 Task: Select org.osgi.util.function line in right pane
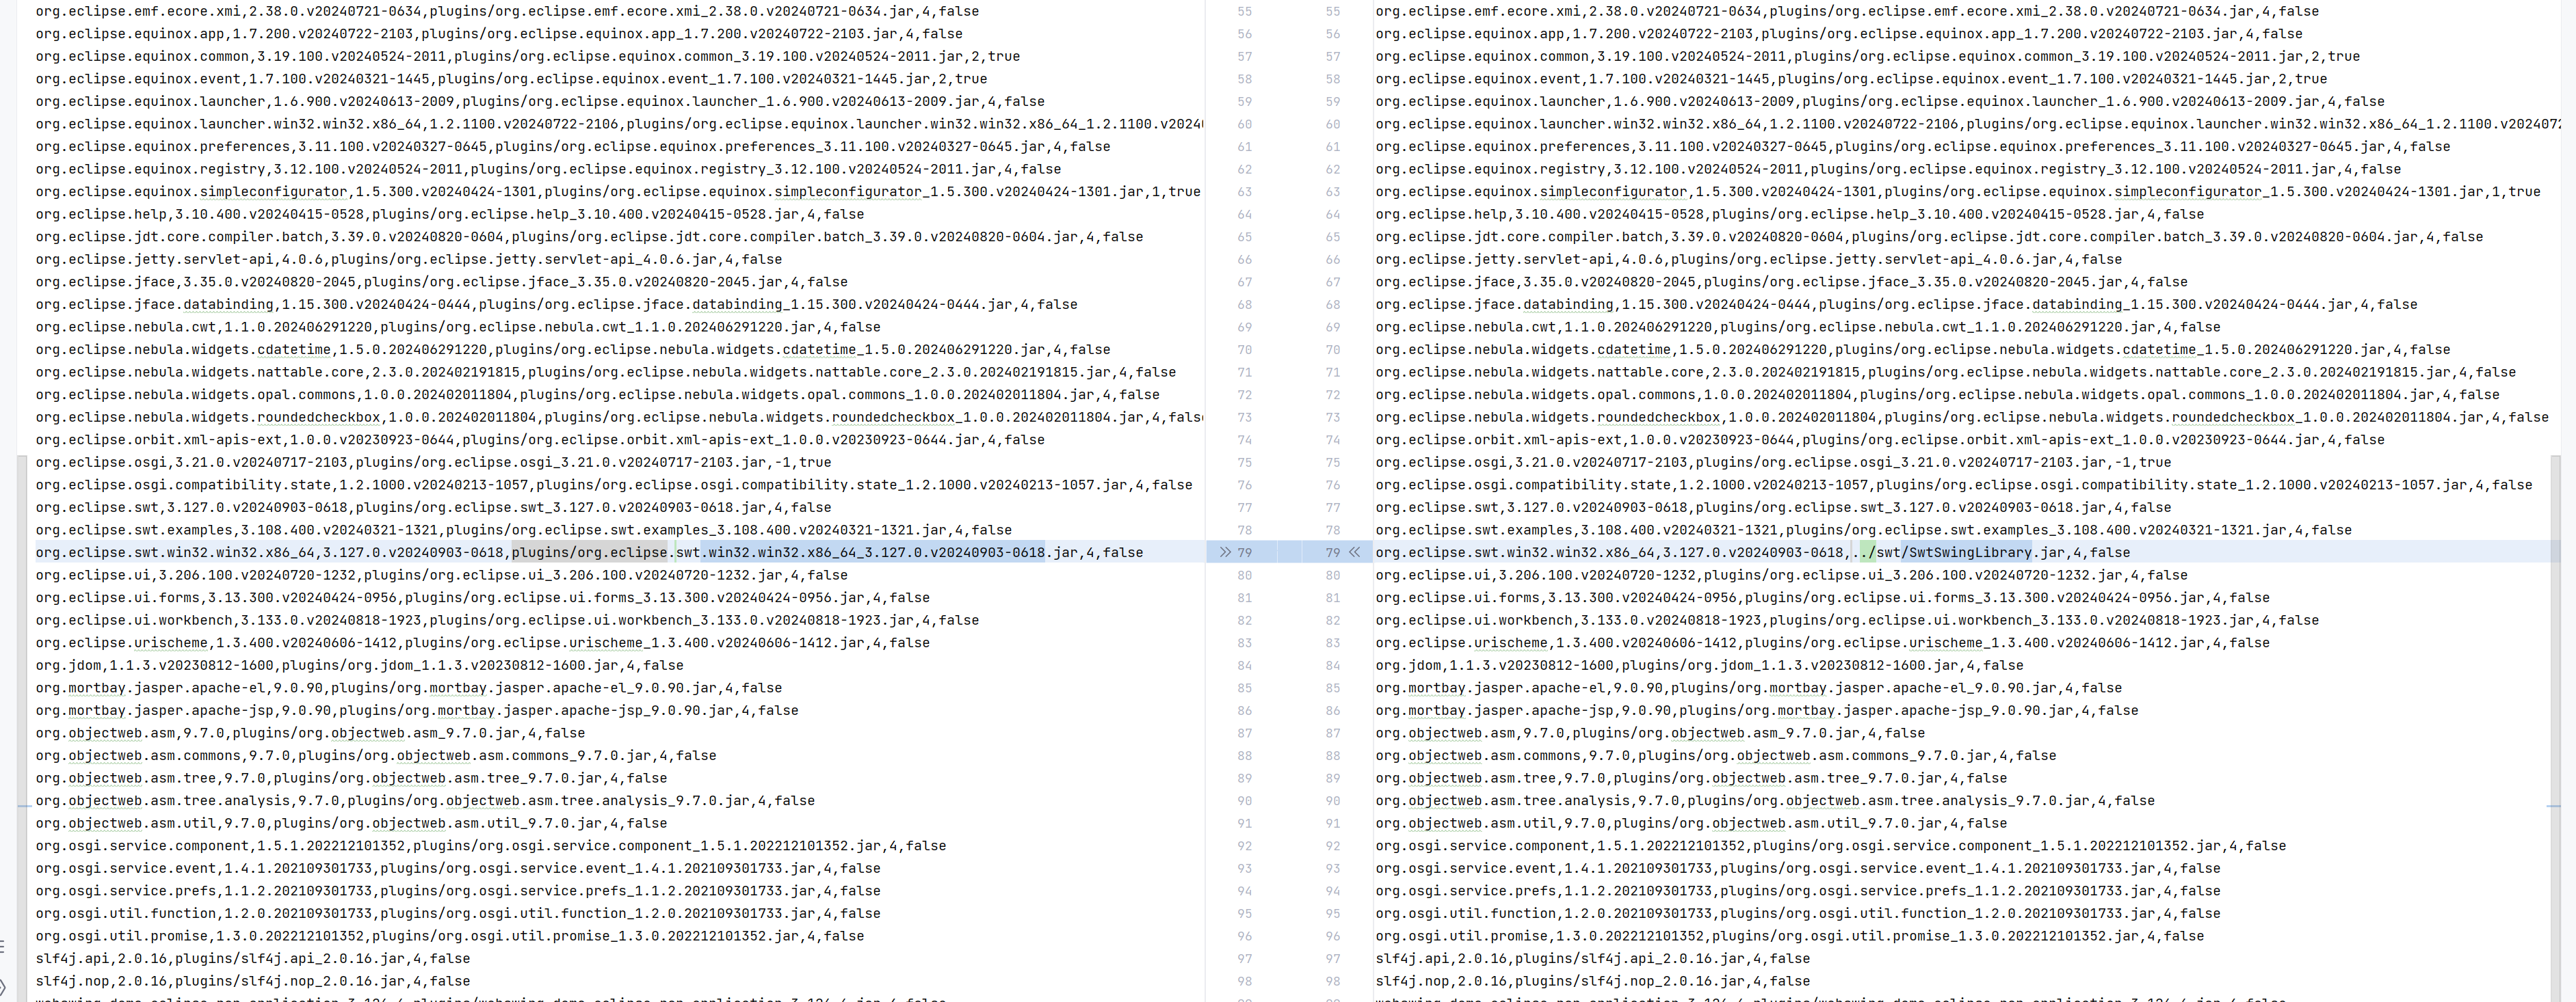1798,914
